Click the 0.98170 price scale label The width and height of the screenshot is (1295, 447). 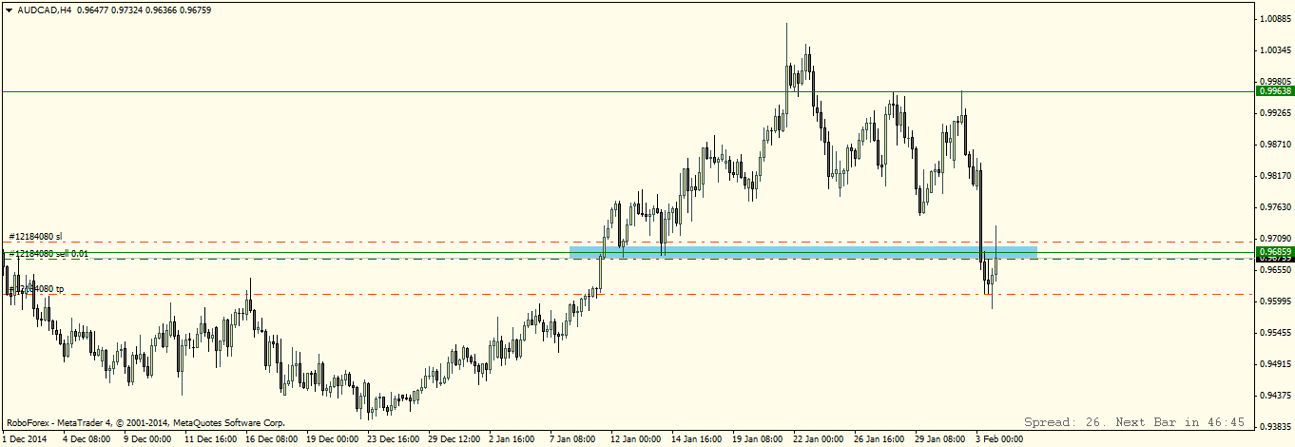1275,176
